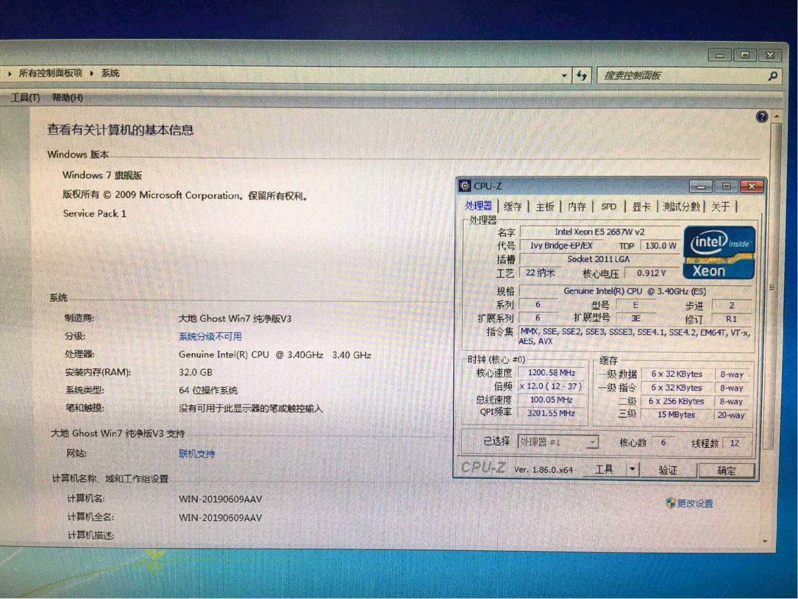Click the code name value Ivy Bridge-EP/EX
Viewport: 798px width, 599px height.
click(561, 245)
